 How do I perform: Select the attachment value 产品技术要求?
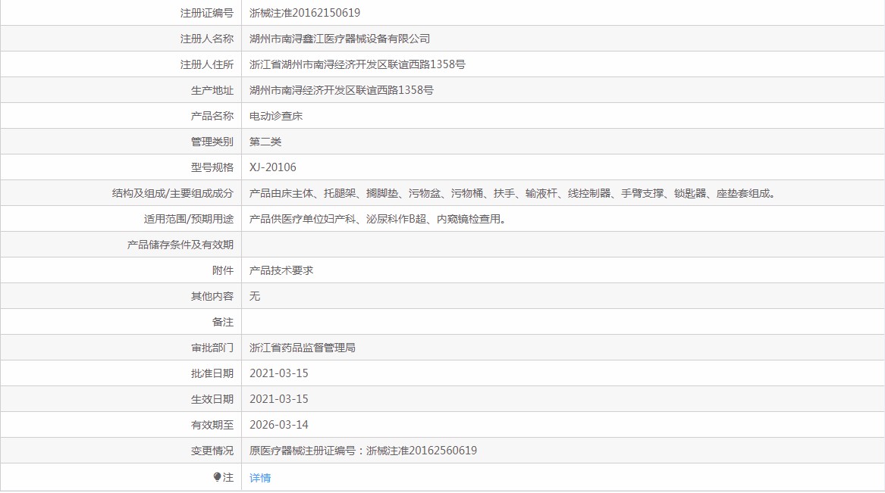pos(281,270)
